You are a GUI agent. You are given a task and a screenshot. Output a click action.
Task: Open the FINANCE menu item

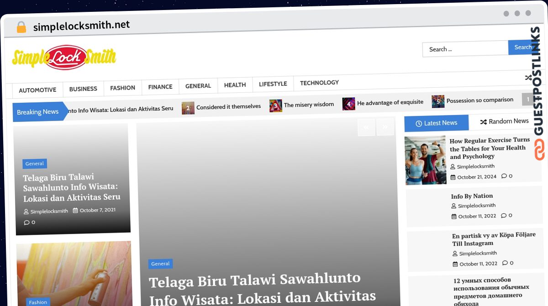click(x=160, y=87)
